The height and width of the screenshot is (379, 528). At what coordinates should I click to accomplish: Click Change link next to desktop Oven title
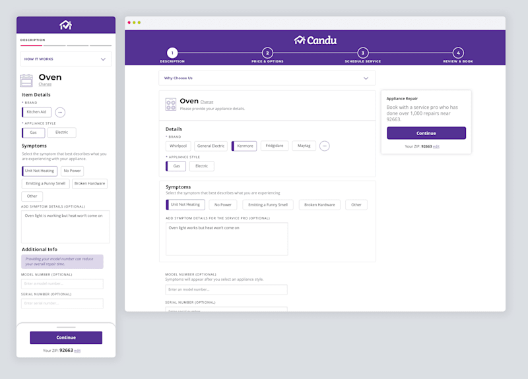point(207,102)
